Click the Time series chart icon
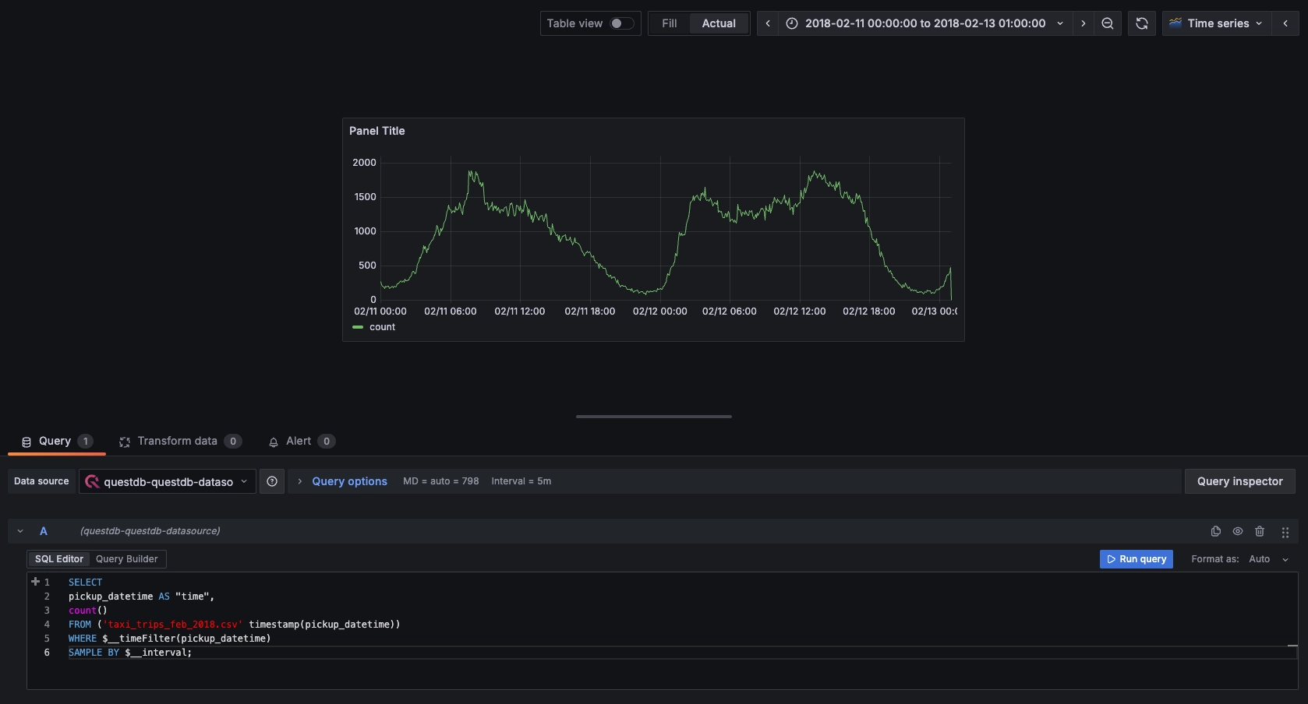Screen dimensions: 1308x704 [x=1175, y=23]
